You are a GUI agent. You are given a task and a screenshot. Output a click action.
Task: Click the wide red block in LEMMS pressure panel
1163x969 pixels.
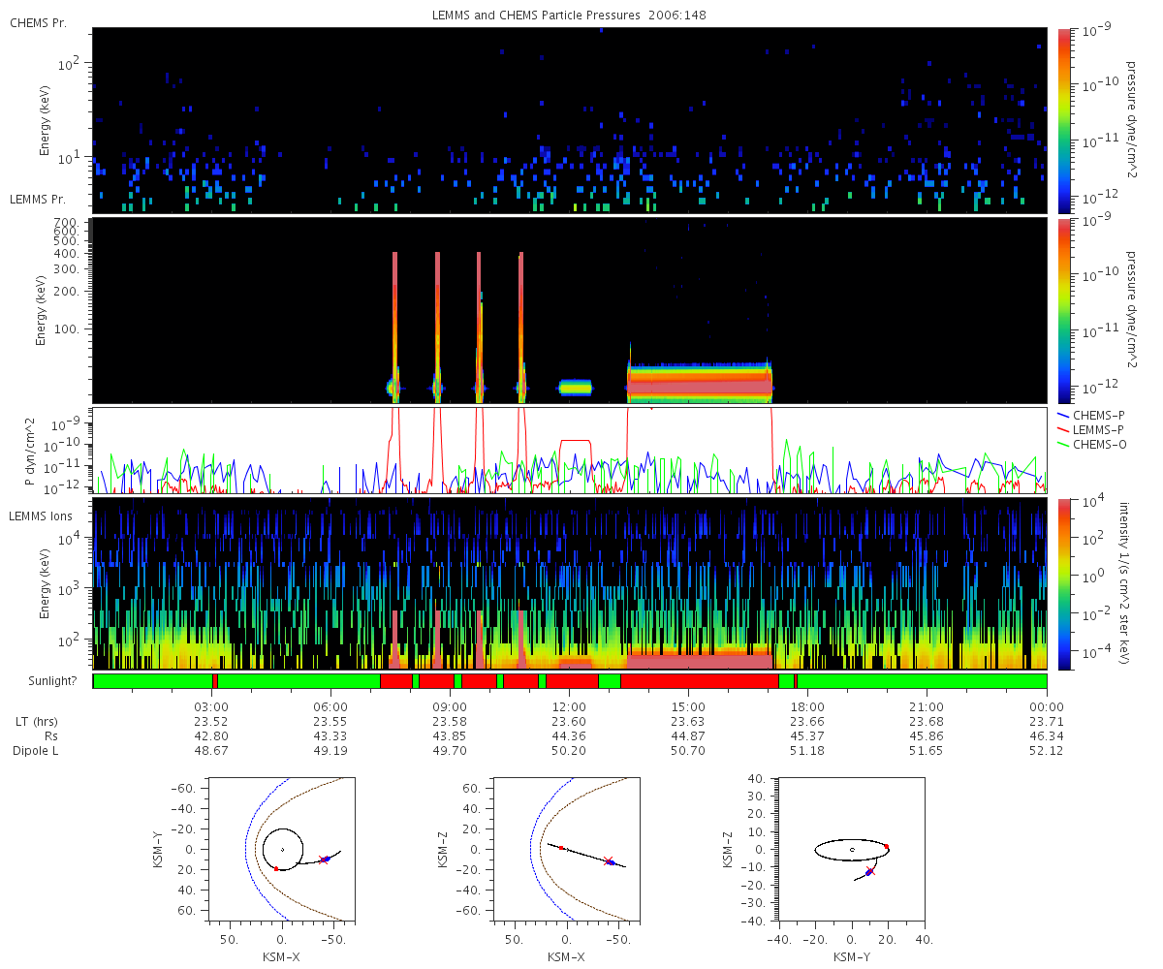click(700, 385)
